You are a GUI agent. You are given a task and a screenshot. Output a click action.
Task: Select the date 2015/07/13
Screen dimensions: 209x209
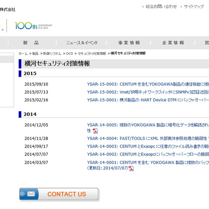coord(36,92)
